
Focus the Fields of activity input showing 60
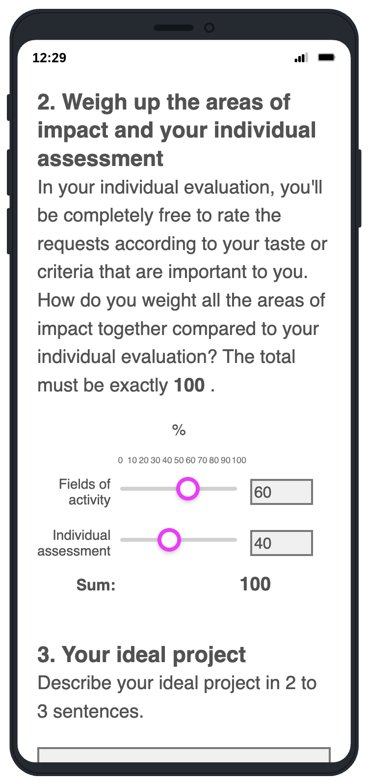(281, 492)
